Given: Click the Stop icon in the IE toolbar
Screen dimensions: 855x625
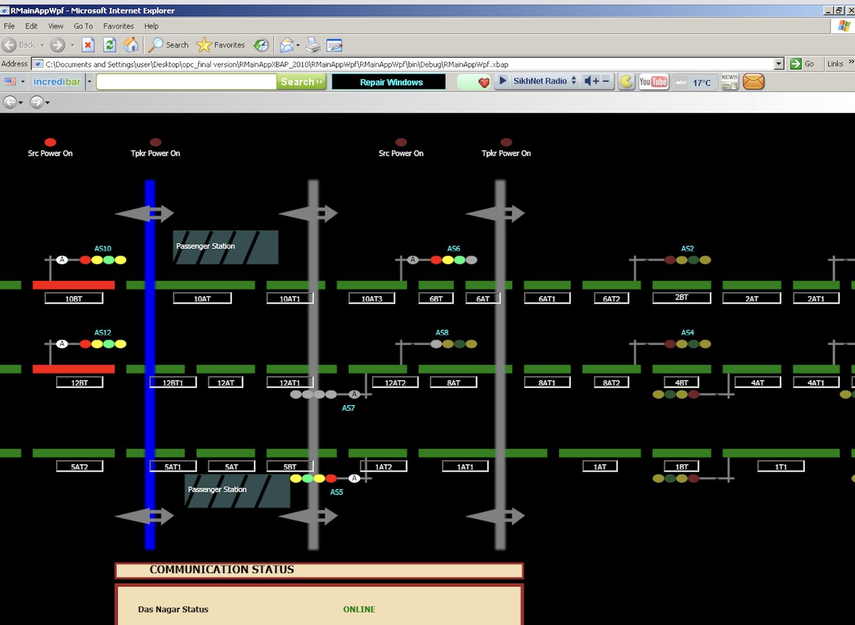Looking at the screenshot, I should tap(88, 45).
